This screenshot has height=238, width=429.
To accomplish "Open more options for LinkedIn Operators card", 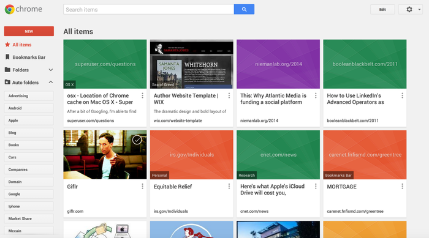I will coord(402,95).
